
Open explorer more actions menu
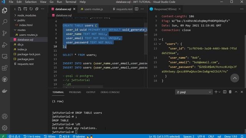click(x=43, y=9)
